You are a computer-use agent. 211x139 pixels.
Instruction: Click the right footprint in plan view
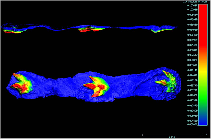166,81
